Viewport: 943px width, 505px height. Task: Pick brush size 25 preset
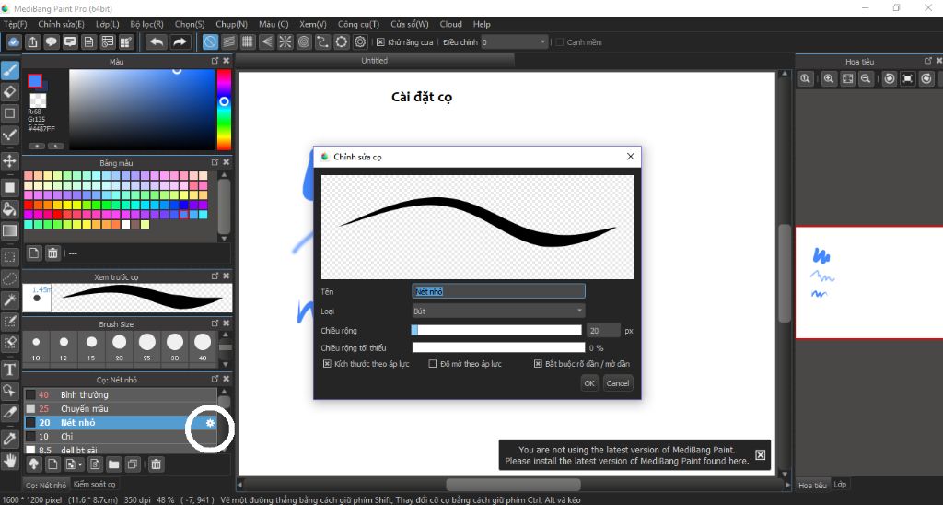coord(146,346)
